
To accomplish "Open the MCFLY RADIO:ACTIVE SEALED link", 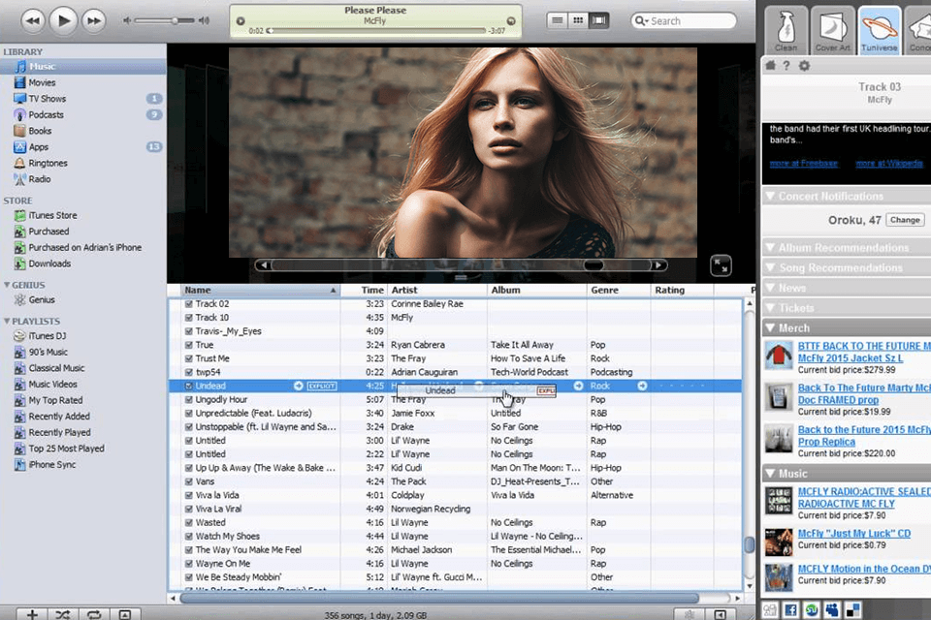I will click(x=864, y=497).
